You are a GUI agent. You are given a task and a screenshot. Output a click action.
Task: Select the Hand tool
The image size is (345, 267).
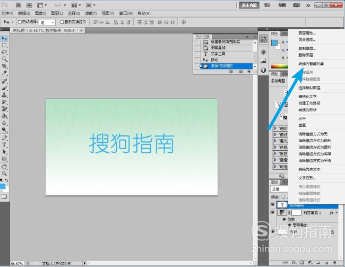click(4, 167)
